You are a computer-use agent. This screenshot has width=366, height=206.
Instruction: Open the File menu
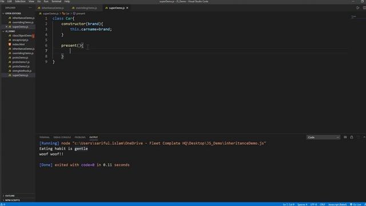coord(2,1)
